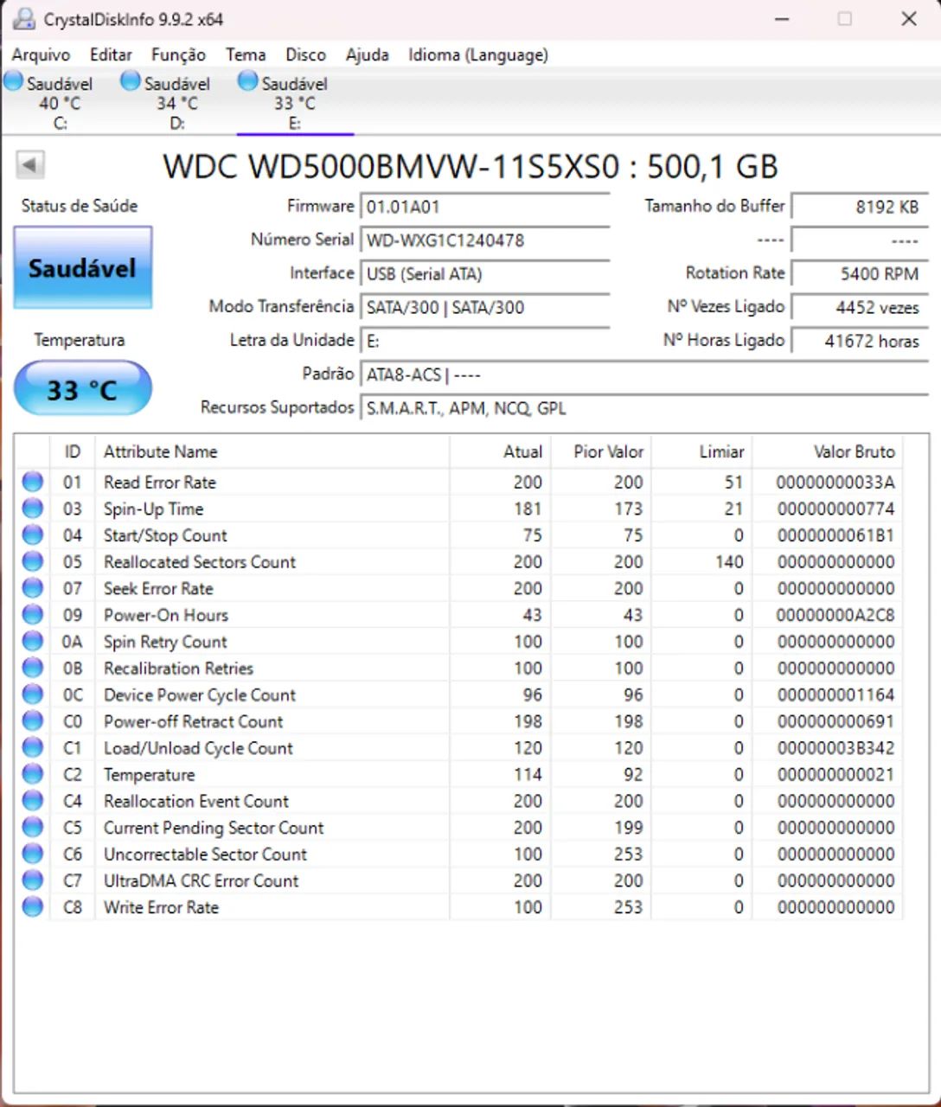Click the status orb of Read Error Rate

[x=33, y=482]
